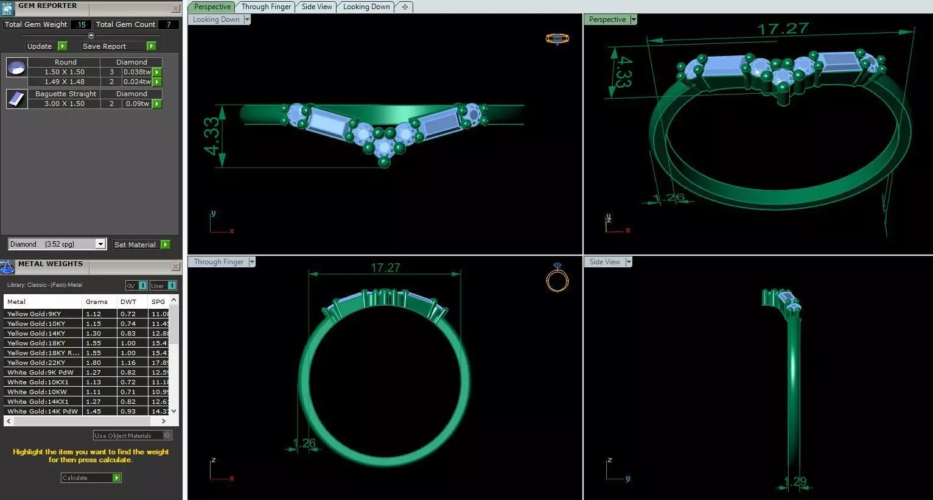Select the White Gold:10KX1 row
This screenshot has height=500, width=933.
(x=86, y=382)
